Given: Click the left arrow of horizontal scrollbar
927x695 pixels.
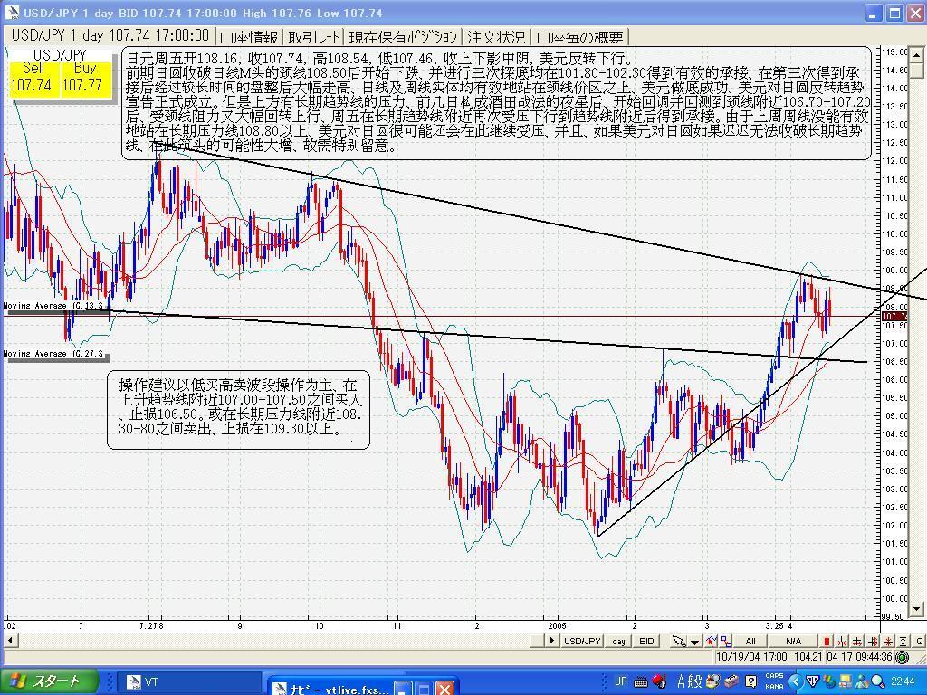Looking at the screenshot, I should point(9,641).
